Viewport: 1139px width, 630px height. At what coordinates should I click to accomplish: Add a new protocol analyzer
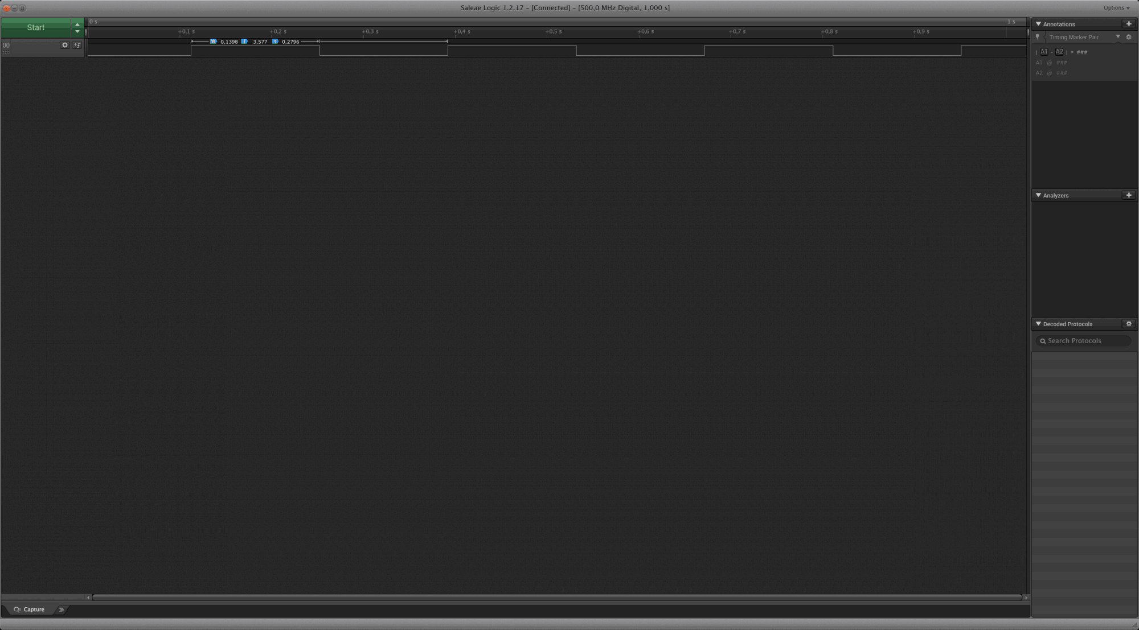pos(1129,195)
